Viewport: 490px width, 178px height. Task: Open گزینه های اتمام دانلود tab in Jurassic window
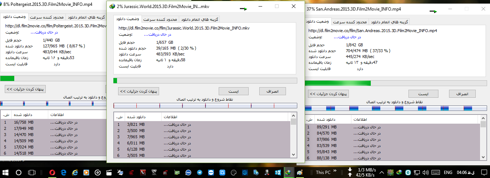pyautogui.click(x=199, y=19)
